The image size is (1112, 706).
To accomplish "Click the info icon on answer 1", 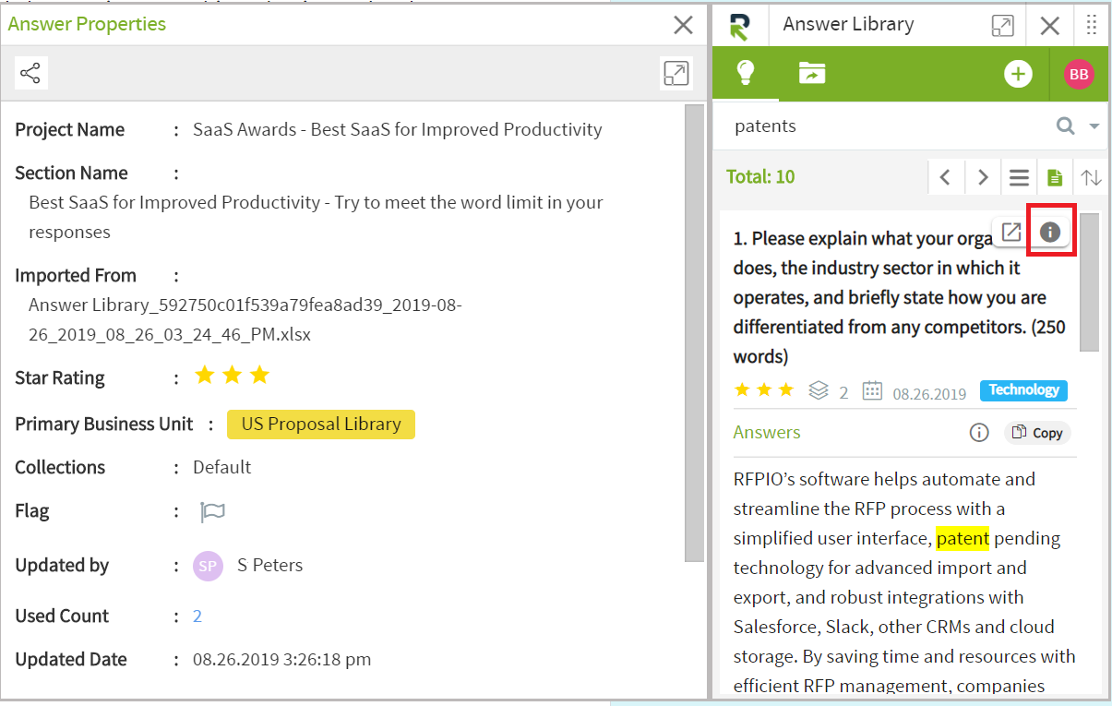I will [1050, 232].
